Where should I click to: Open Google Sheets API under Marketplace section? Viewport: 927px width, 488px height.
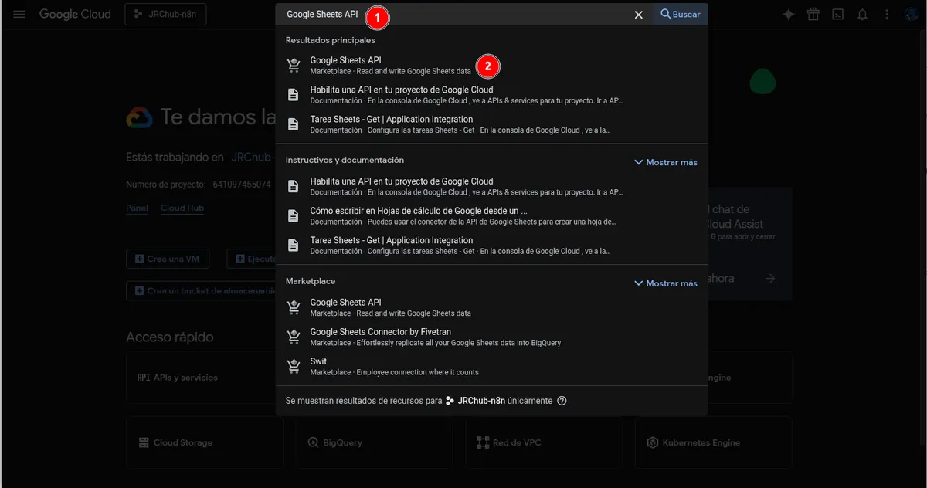point(491,307)
